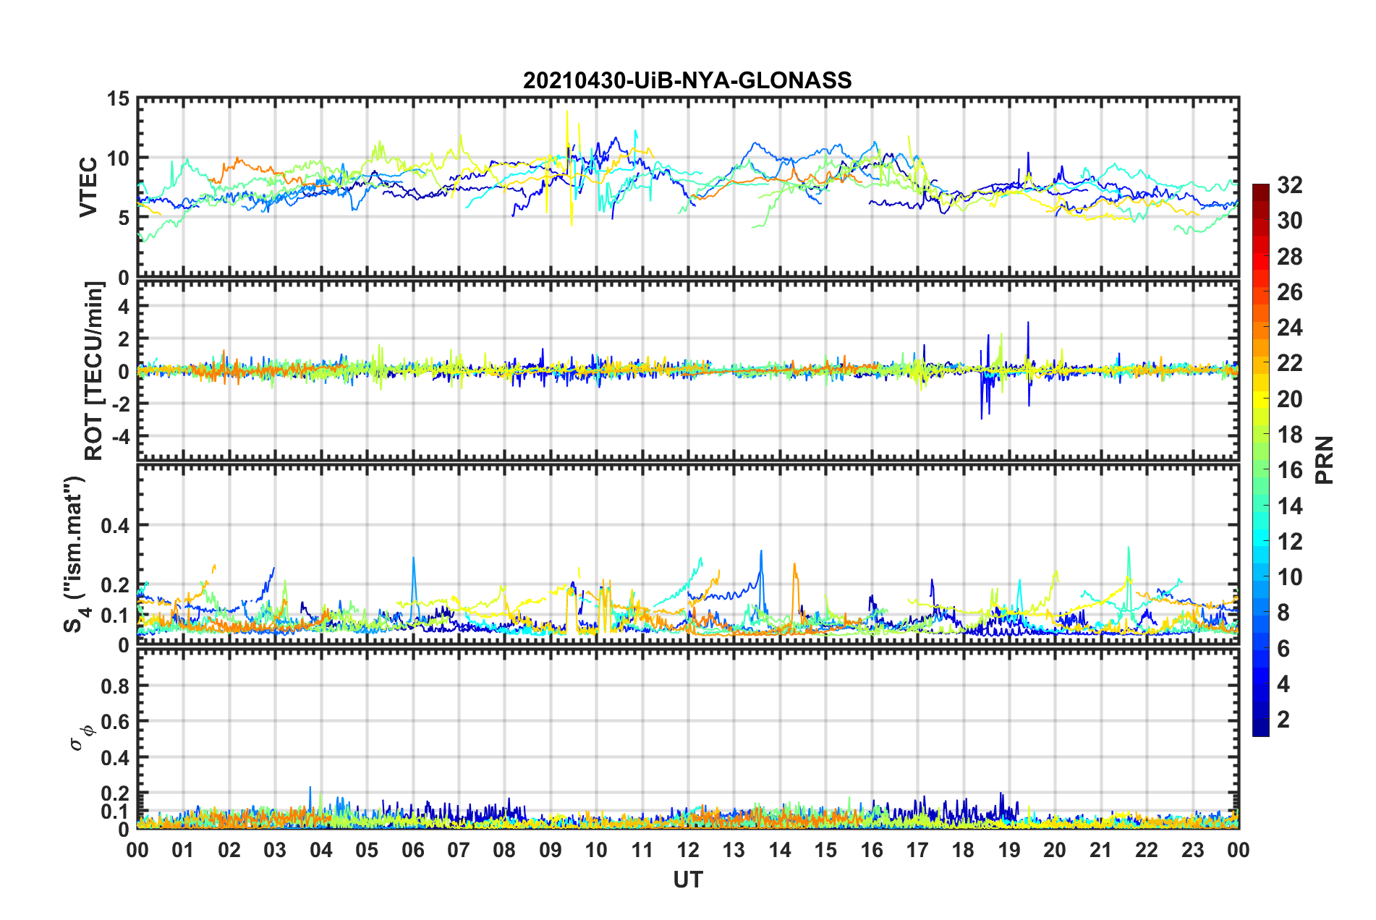This screenshot has width=1376, height=920.
Task: Click x-axis hour label 16
Action: [x=872, y=850]
